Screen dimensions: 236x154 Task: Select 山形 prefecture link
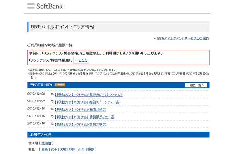click(82, 149)
